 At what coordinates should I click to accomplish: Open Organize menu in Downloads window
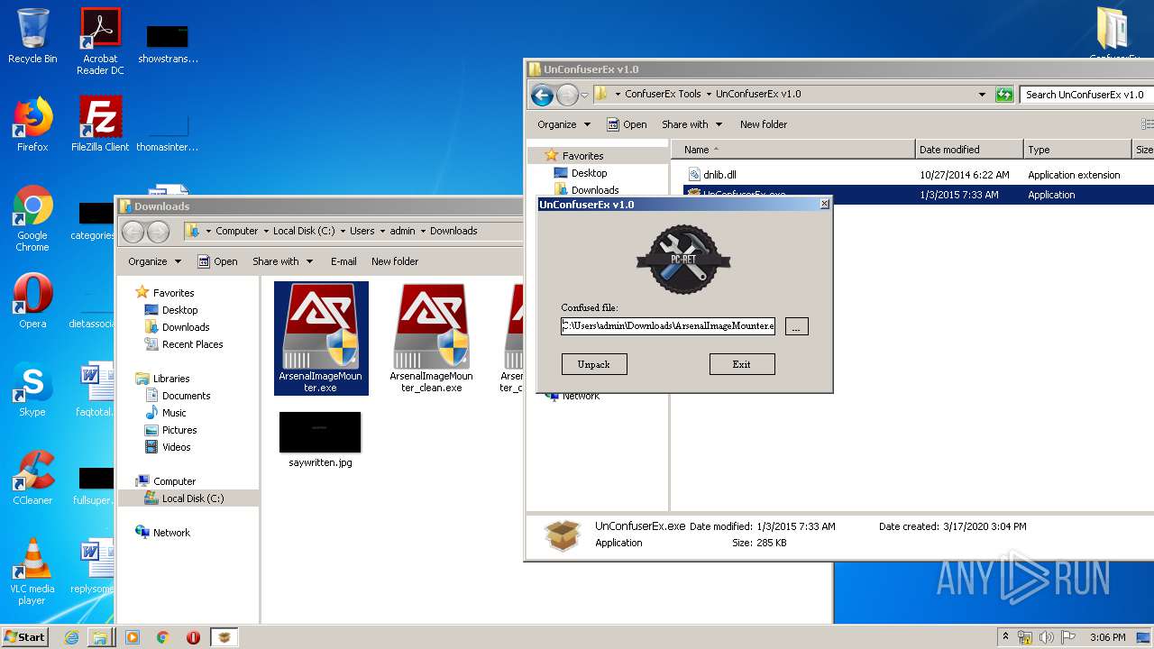(155, 261)
